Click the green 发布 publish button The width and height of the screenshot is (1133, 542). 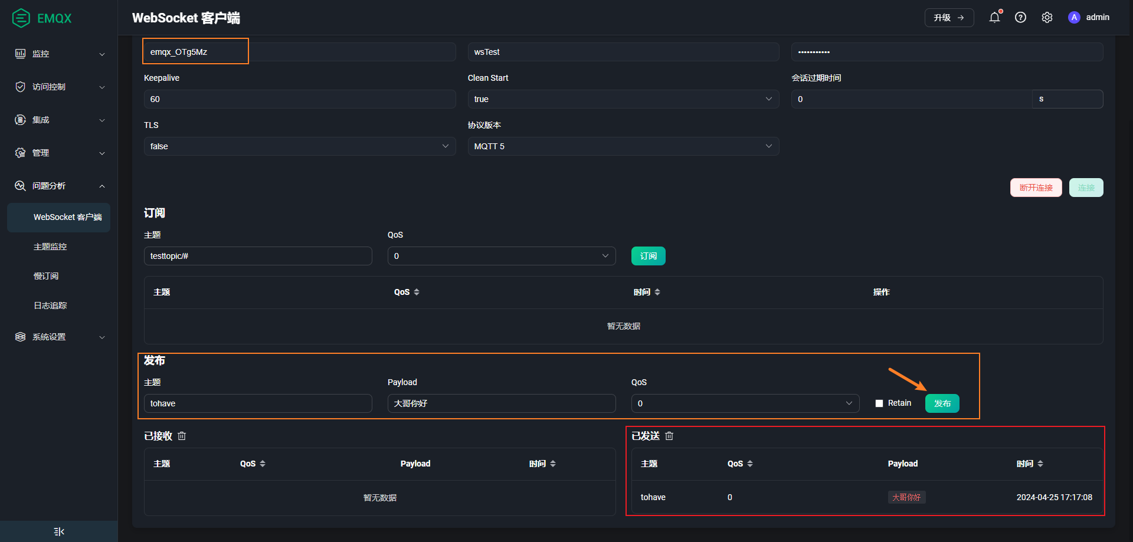click(x=942, y=403)
